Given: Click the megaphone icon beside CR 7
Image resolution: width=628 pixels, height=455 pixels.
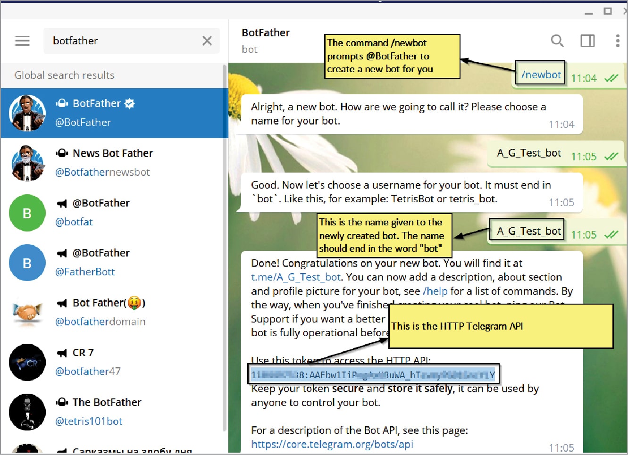Looking at the screenshot, I should (x=62, y=352).
